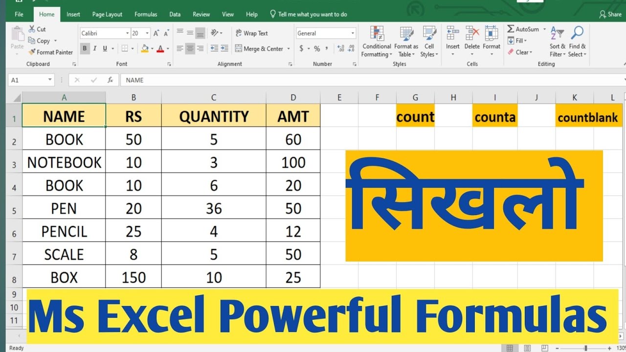Open Sort & Filter
Screen dimensions: 626x352
click(557, 42)
